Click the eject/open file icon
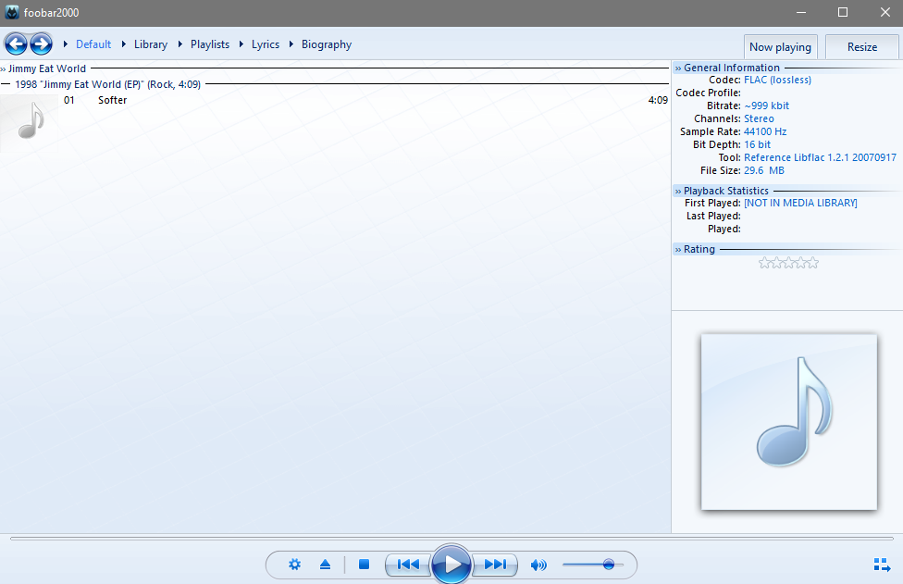The width and height of the screenshot is (903, 584). pos(326,565)
